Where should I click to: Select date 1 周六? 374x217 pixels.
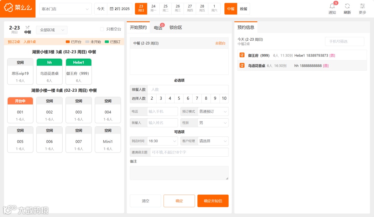point(214,9)
